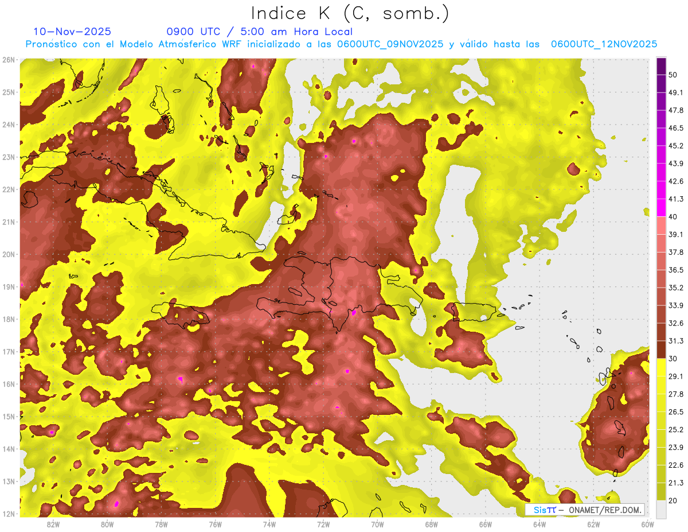The width and height of the screenshot is (688, 532).
Task: Select the date label '10-Nov-2025'
Action: [72, 32]
